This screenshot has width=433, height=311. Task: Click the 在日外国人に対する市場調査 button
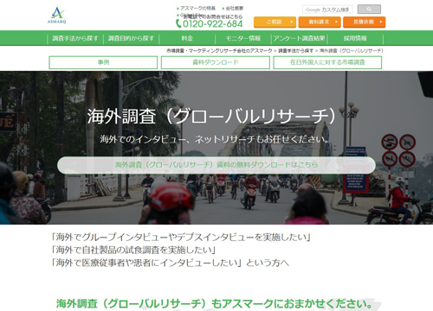327,62
